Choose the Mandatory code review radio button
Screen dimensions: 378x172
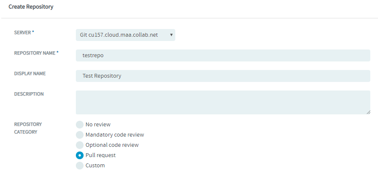pyautogui.click(x=80, y=135)
